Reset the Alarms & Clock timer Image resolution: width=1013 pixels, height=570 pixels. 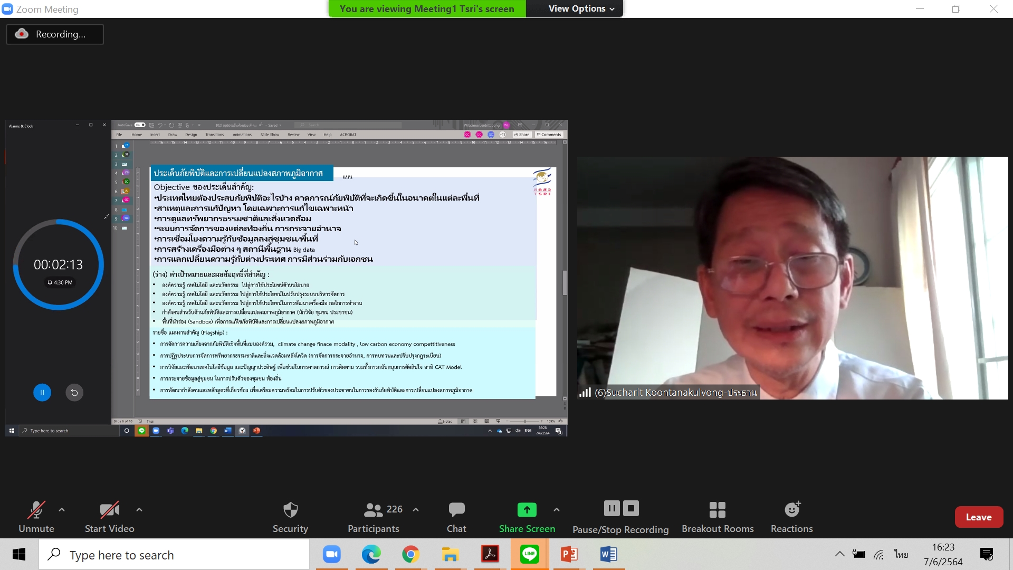pyautogui.click(x=74, y=393)
